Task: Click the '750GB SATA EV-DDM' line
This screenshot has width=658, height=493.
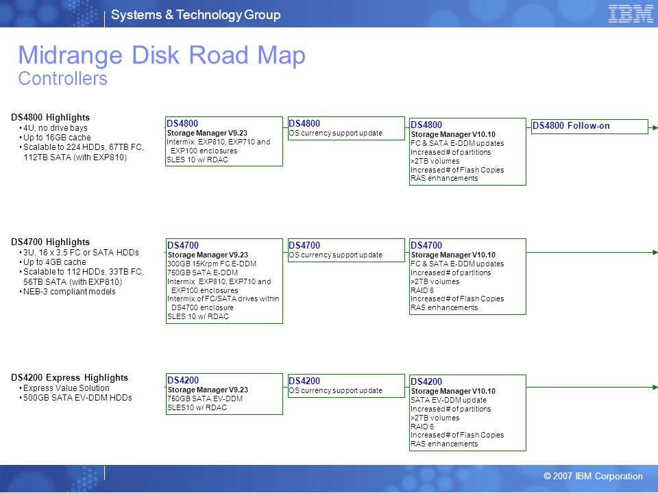Action: coord(205,399)
